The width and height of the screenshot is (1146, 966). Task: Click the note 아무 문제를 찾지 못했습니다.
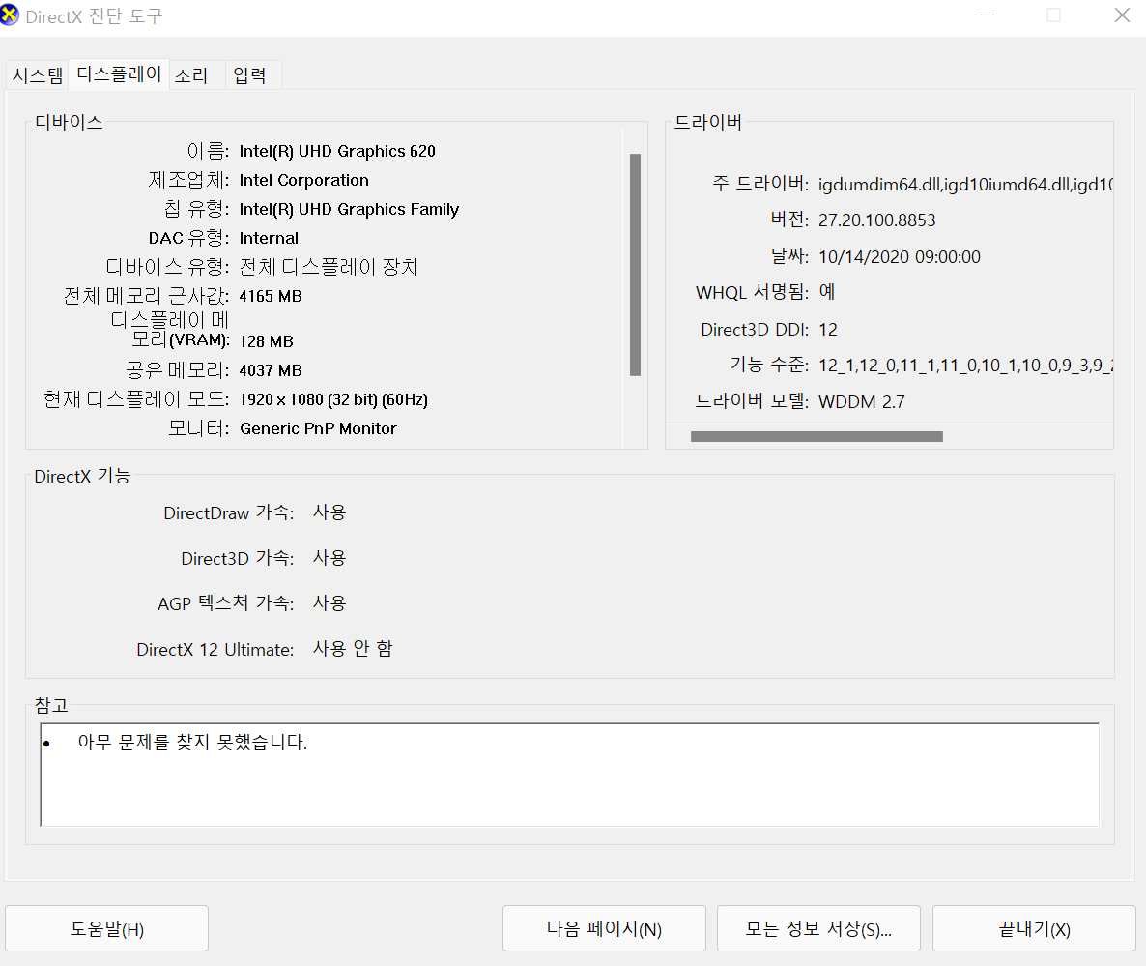(x=192, y=742)
